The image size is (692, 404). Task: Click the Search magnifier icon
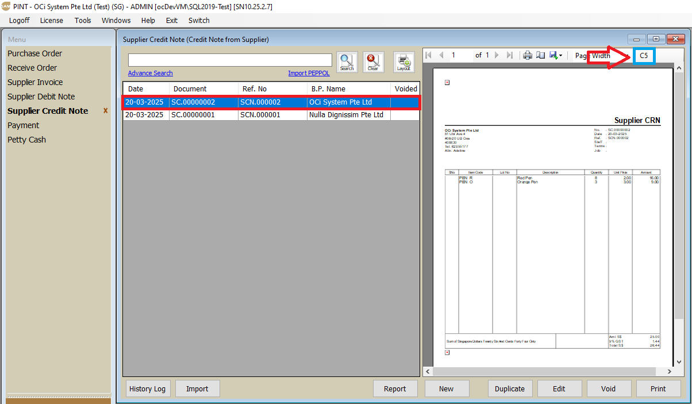click(347, 61)
